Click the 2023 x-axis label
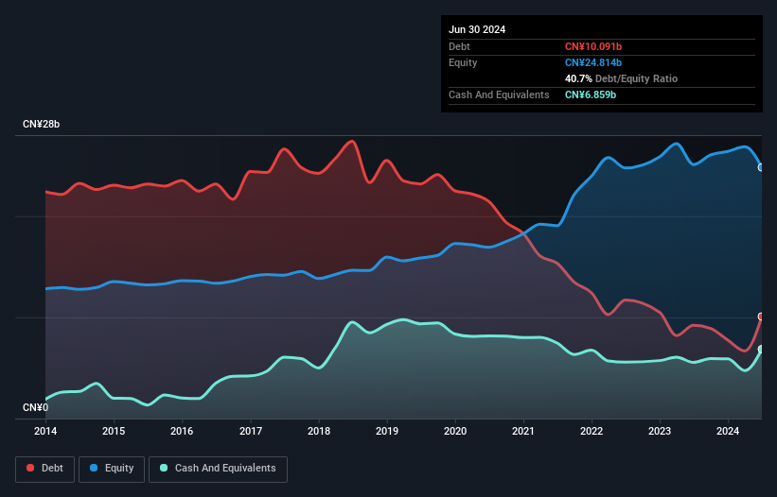777x497 pixels. point(660,431)
